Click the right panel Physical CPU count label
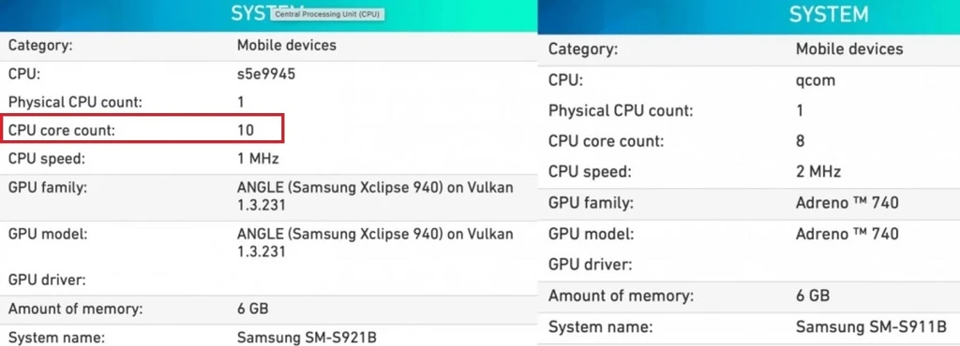The height and width of the screenshot is (346, 960). coord(621,111)
